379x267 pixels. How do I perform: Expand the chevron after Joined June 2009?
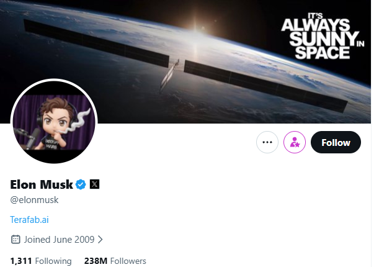pyautogui.click(x=100, y=239)
